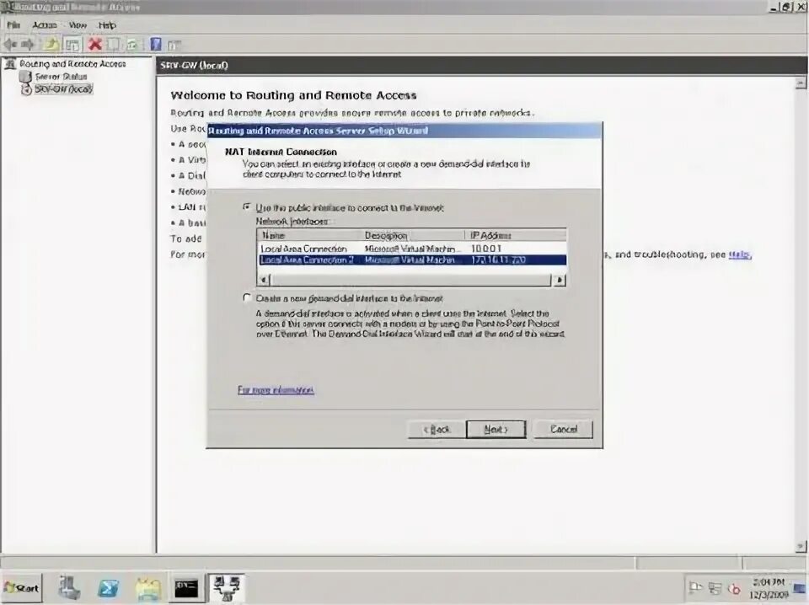This screenshot has width=809, height=605.
Task: Click the Back arrow toolbar icon
Action: coord(11,45)
